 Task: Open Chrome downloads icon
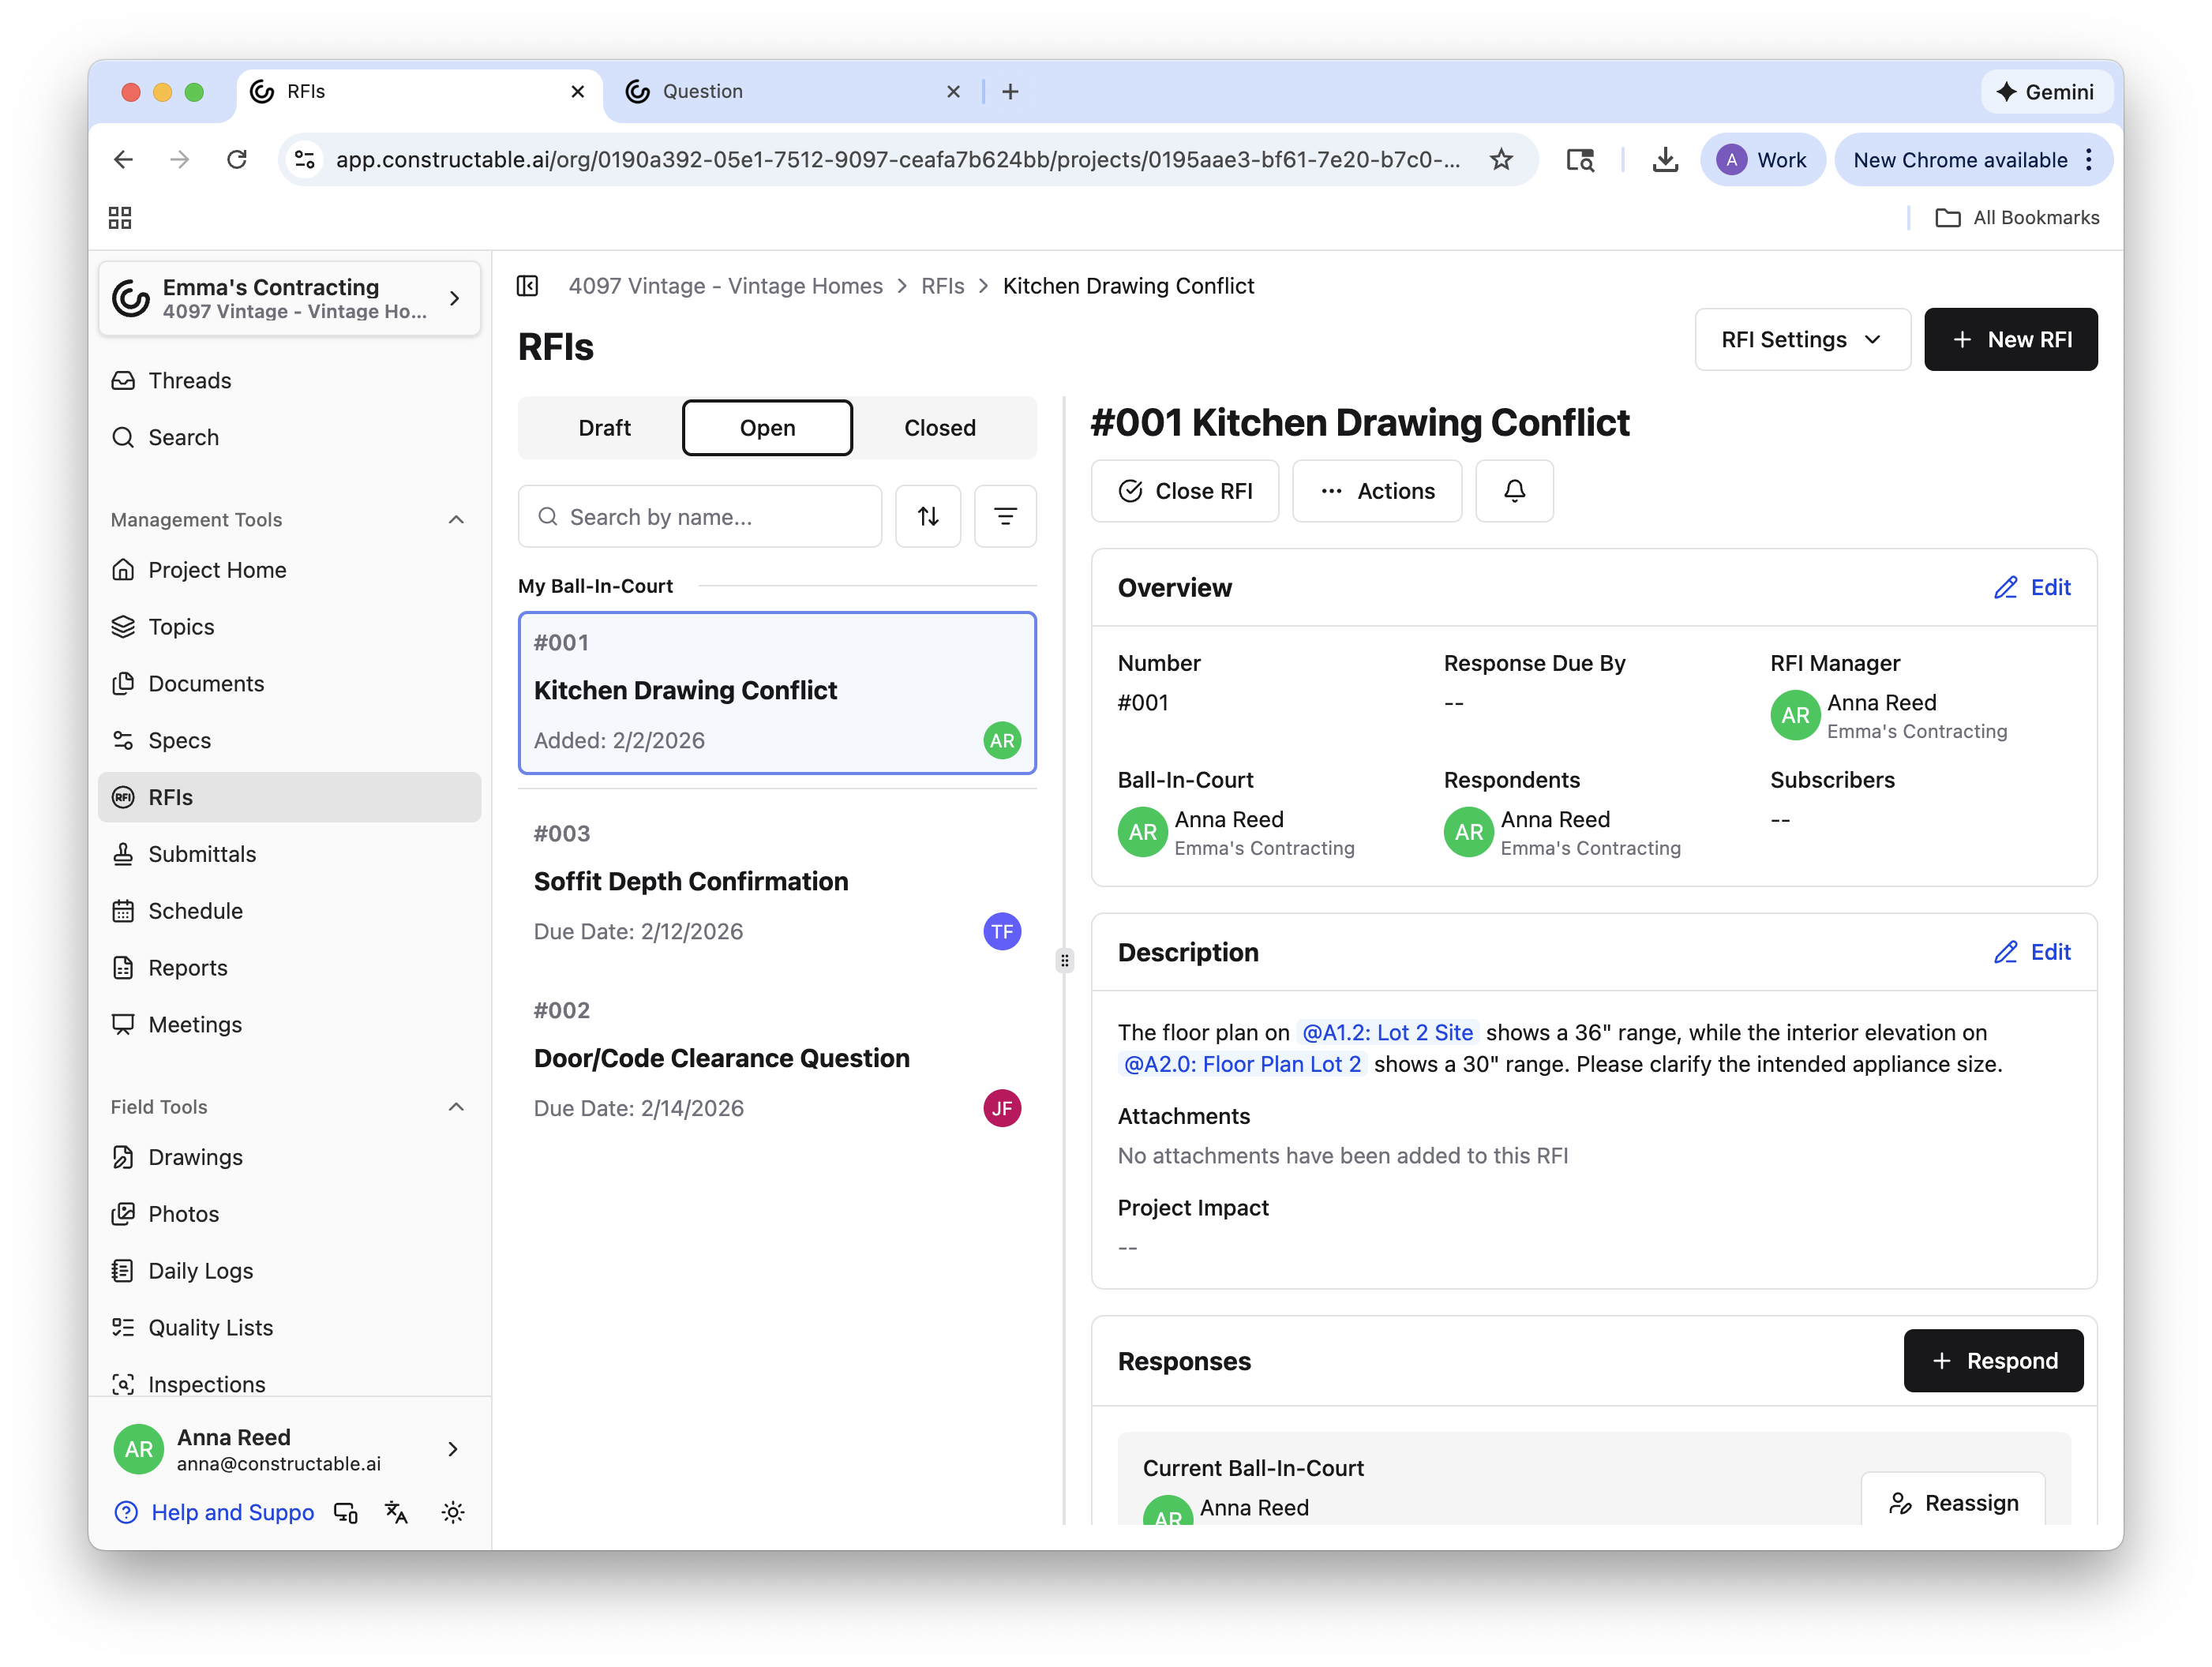tap(1665, 160)
